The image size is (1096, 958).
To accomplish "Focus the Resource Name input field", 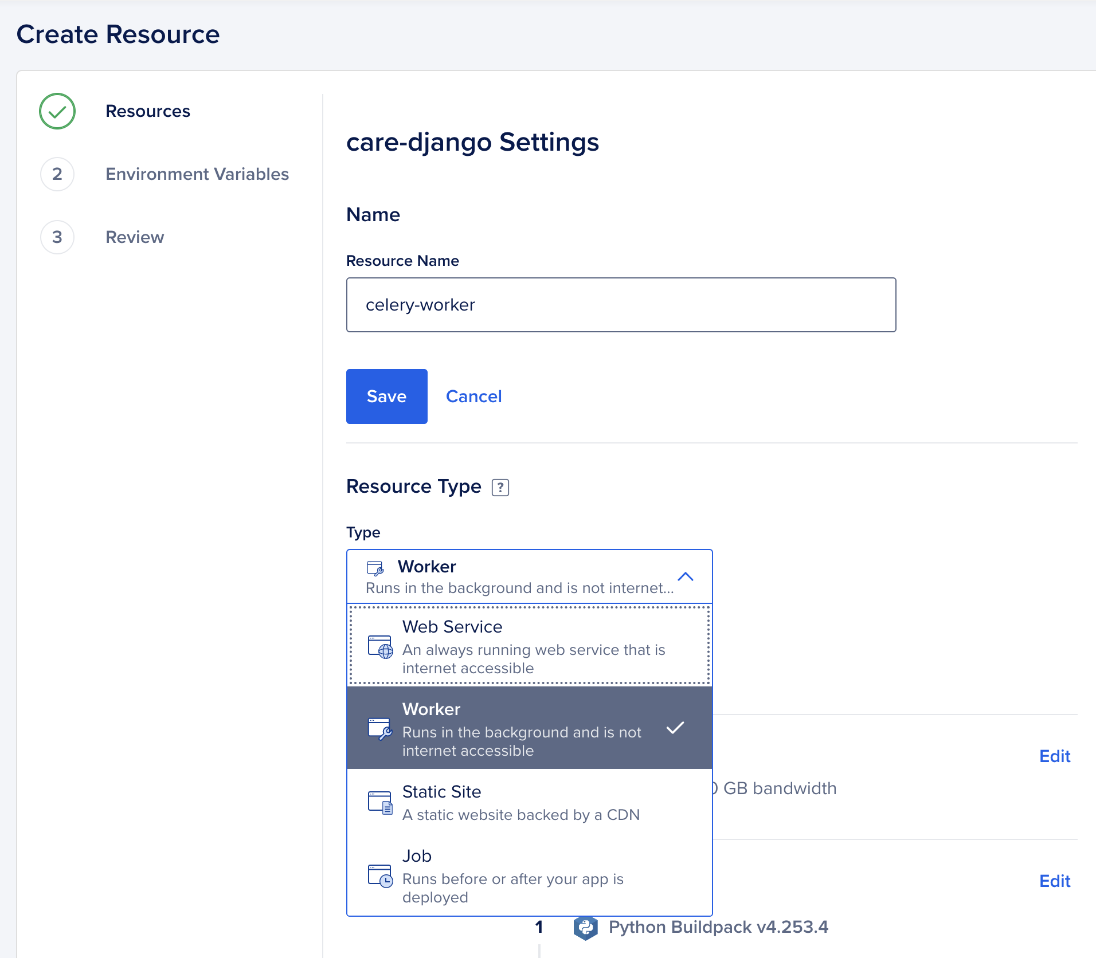I will (x=621, y=305).
